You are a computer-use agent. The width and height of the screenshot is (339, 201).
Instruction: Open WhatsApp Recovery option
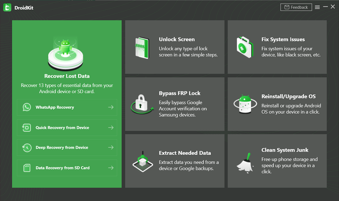67,107
